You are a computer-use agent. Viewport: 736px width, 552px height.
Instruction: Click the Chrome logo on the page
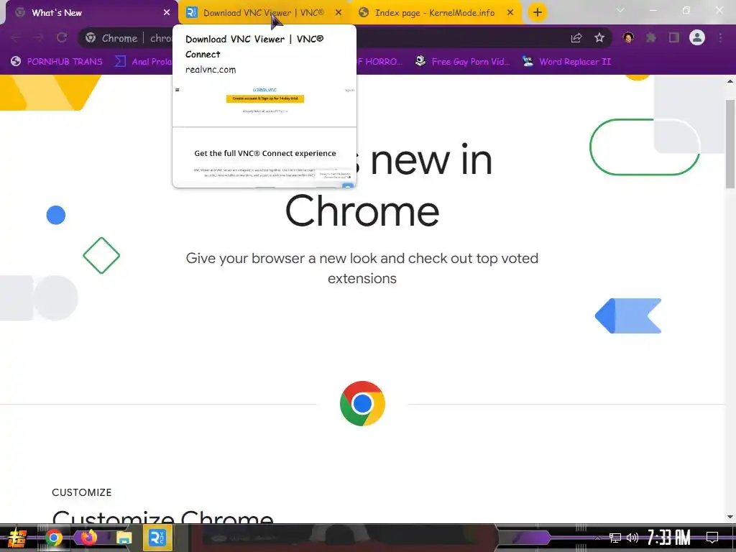click(362, 404)
